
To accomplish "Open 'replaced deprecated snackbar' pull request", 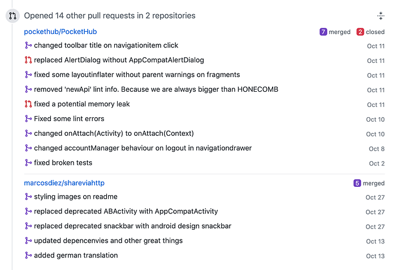I will click(x=132, y=226).
